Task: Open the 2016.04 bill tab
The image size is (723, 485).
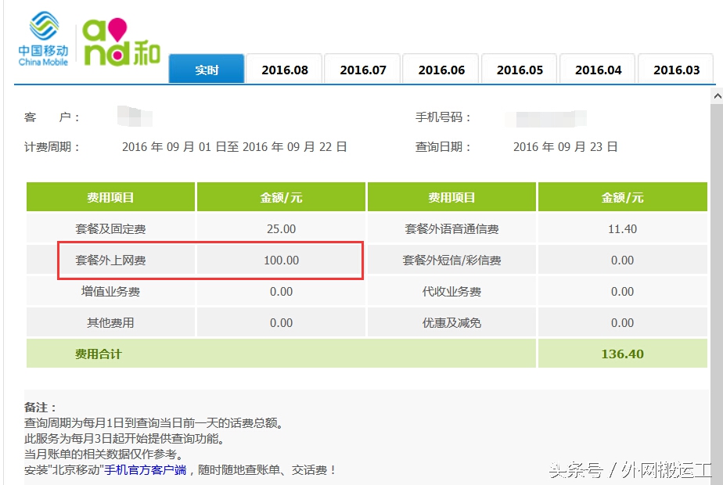Action: (597, 69)
